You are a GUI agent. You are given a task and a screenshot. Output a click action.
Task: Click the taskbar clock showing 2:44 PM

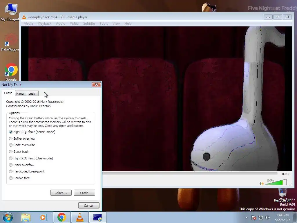pos(282,217)
